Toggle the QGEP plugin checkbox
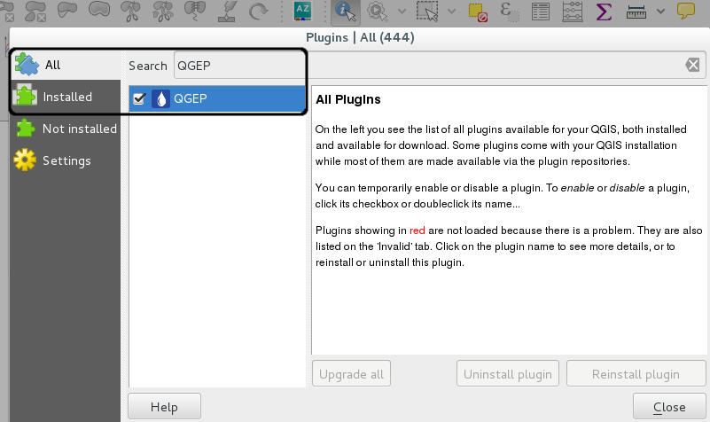The image size is (710, 422). 139,98
